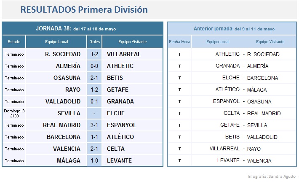This screenshot has height=182, width=299.
Task: Click MÁLAGA in the previous matchday table
Action: (257, 90)
